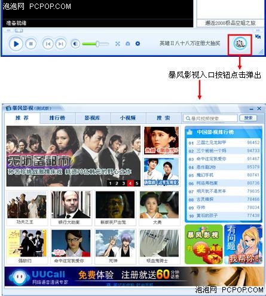Switch to the 排行榜 tab
266x296 pixels.
57,118
